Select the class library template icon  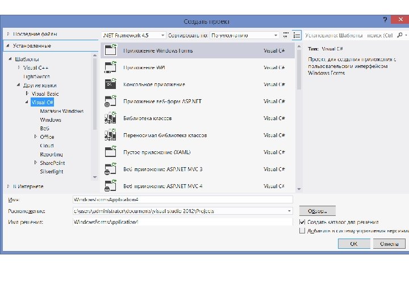pyautogui.click(x=110, y=118)
